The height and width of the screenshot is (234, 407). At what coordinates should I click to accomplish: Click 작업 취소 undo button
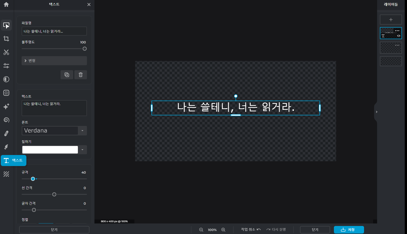pyautogui.click(x=251, y=229)
